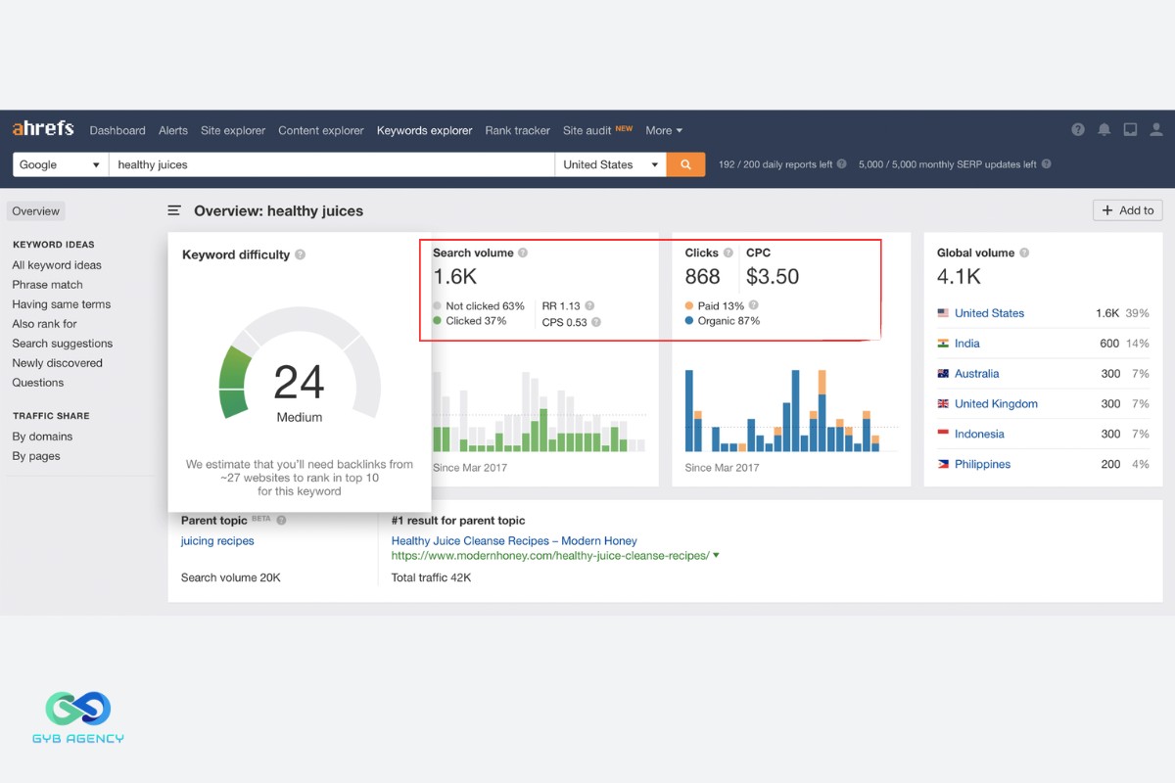This screenshot has width=1175, height=783.
Task: Open Having same terms in sidebar
Action: [x=62, y=304]
